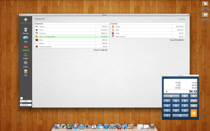210x131 pixels.
Task: Click the 5 key in Calculator
Action: pyautogui.click(x=176, y=106)
